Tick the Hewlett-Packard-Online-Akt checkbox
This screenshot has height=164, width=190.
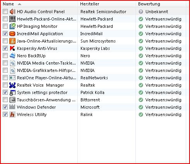[5, 19]
